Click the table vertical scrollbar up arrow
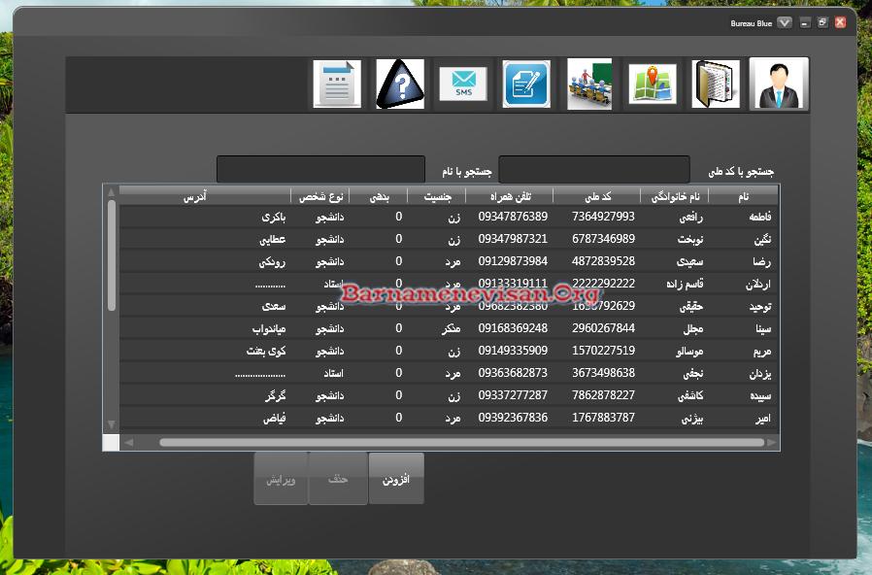Viewport: 872px width, 575px height. (x=112, y=192)
